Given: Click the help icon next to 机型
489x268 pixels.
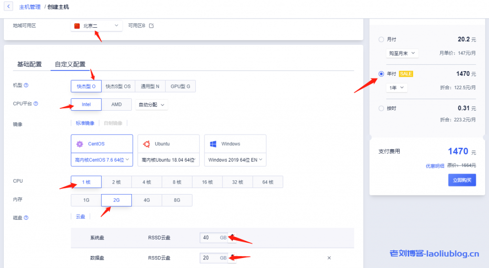Looking at the screenshot, I should (26, 86).
